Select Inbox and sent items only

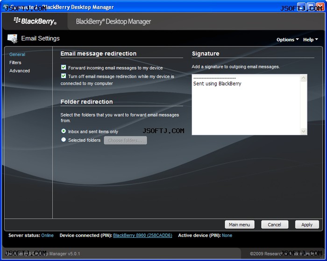tap(64, 131)
